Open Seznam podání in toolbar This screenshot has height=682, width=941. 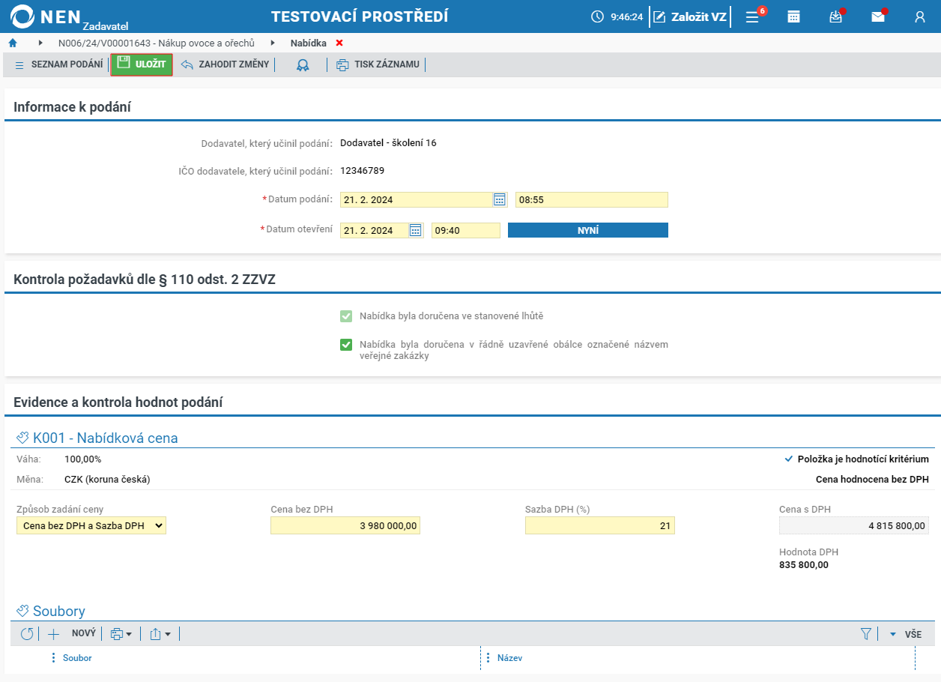point(58,65)
